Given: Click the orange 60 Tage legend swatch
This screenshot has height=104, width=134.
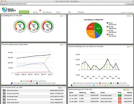Looking at the screenshot, I should 107,31.
